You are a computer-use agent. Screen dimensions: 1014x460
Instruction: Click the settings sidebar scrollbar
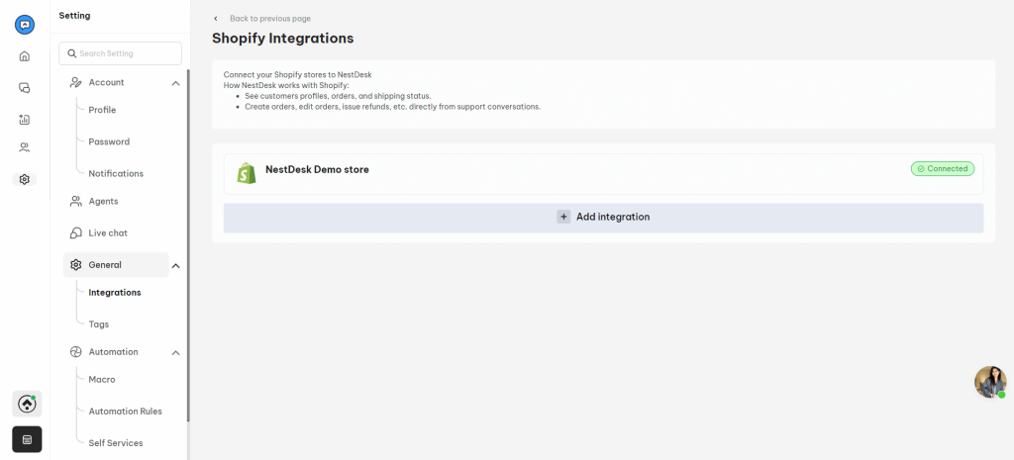click(188, 245)
